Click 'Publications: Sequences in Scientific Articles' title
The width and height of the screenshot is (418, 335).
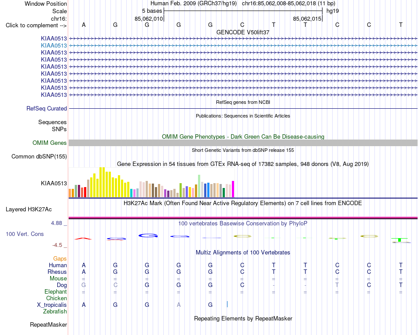point(243,116)
